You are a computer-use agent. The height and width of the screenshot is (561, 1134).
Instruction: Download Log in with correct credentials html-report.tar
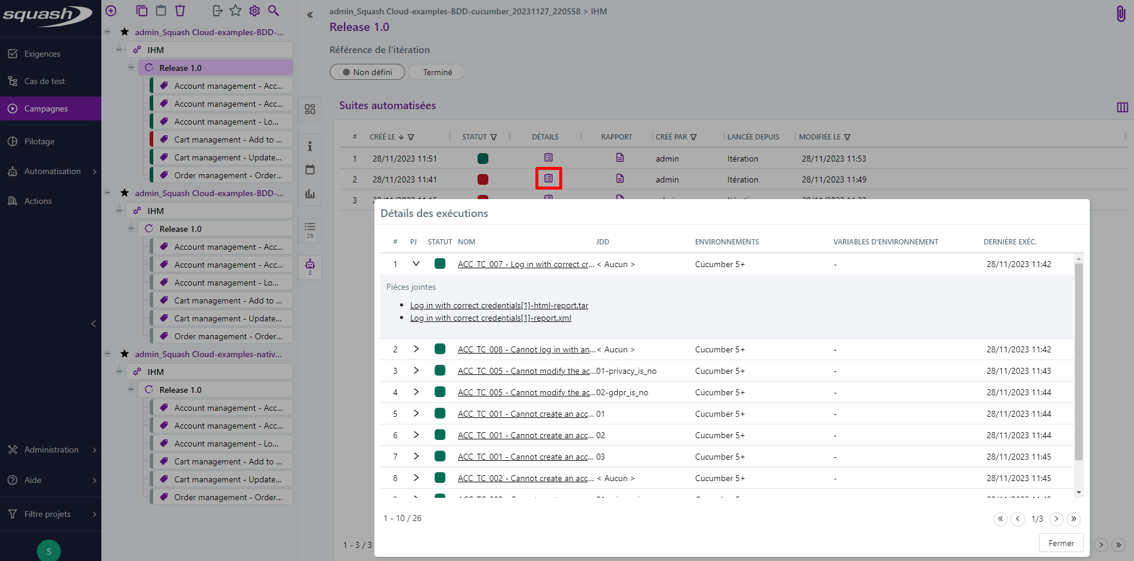coord(499,305)
